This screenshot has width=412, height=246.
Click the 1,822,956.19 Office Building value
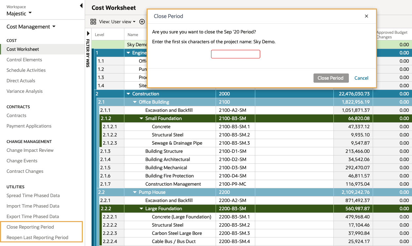(x=353, y=102)
